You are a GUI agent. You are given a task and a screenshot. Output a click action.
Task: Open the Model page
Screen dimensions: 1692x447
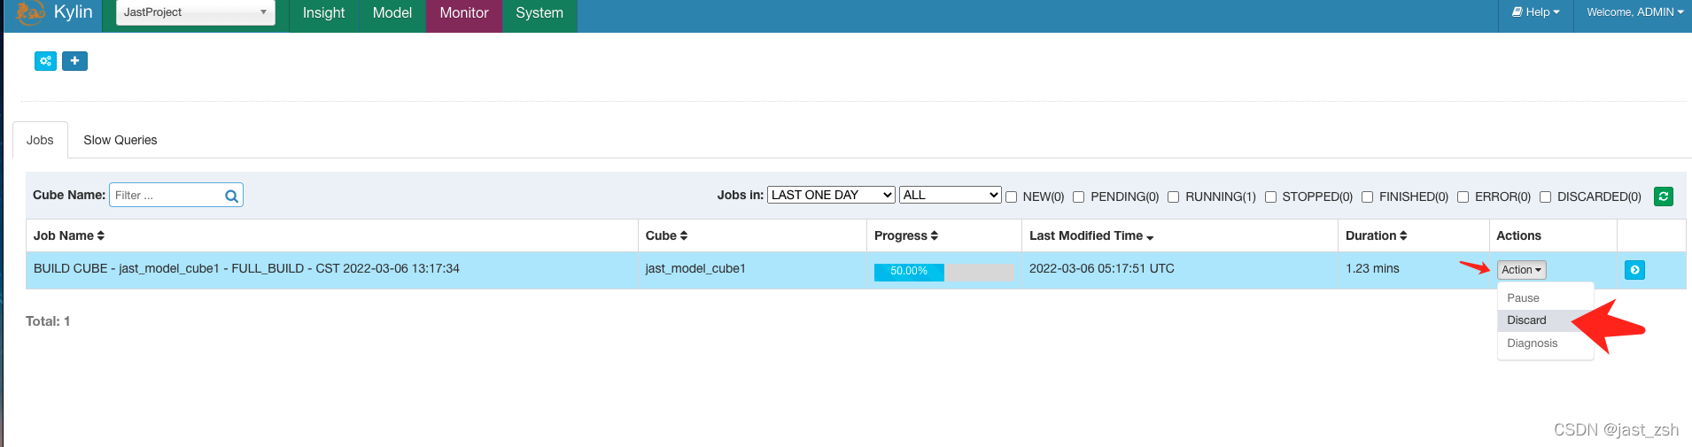coord(392,13)
